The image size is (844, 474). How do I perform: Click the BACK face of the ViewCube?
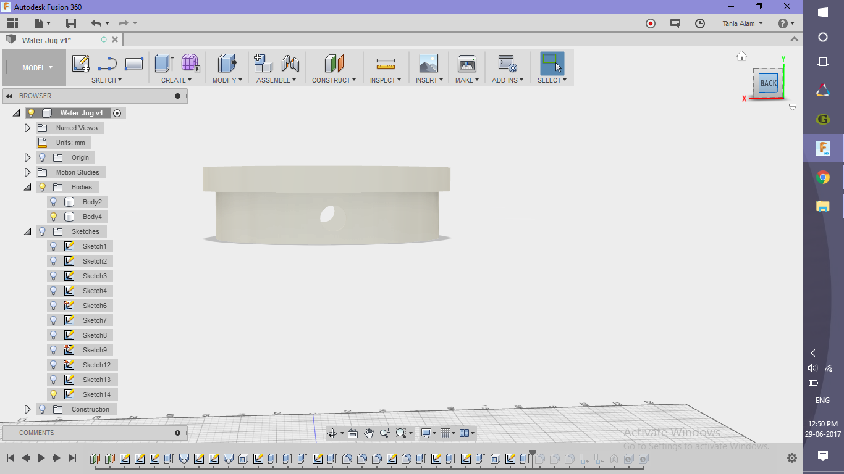click(x=768, y=83)
